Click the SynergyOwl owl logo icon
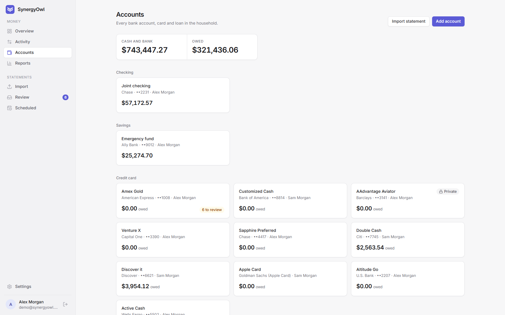Image resolution: width=505 pixels, height=315 pixels. coord(10,9)
